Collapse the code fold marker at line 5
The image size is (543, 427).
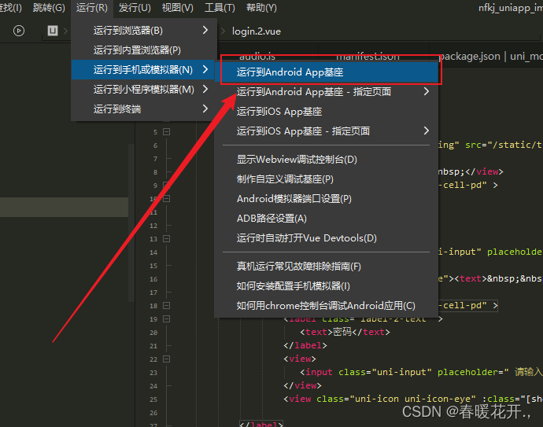(166, 131)
